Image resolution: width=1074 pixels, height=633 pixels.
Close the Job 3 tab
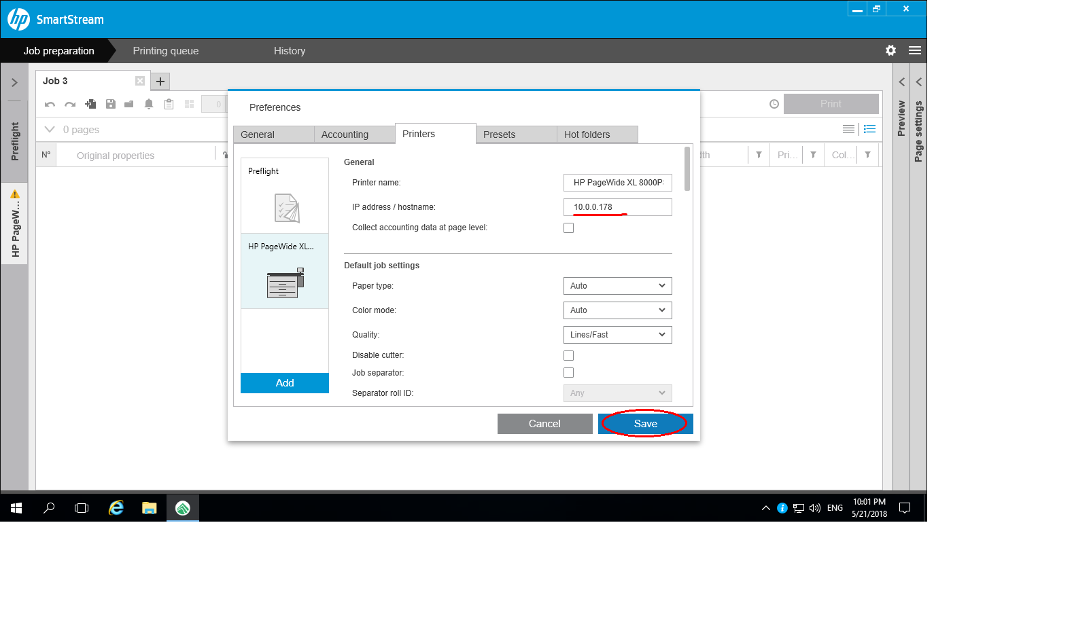(x=140, y=81)
